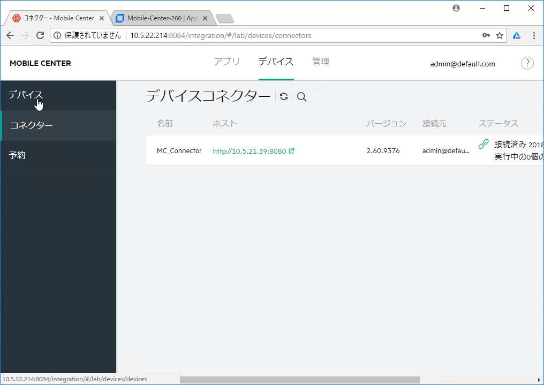Click the デバイスコネクター page heading
This screenshot has width=544, height=385.
208,96
